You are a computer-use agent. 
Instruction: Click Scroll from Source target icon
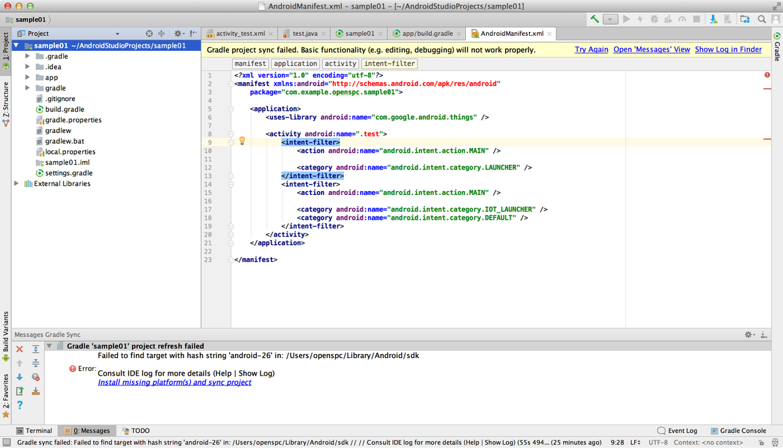[x=149, y=33]
